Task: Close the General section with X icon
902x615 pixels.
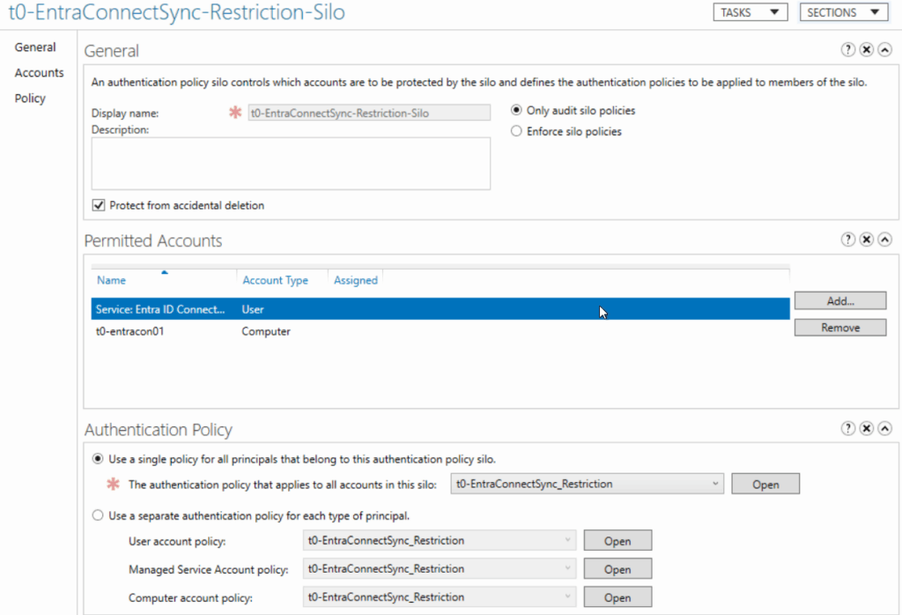Action: (x=866, y=50)
